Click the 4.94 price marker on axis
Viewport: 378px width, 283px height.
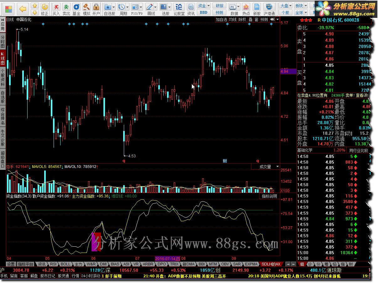pos(288,71)
